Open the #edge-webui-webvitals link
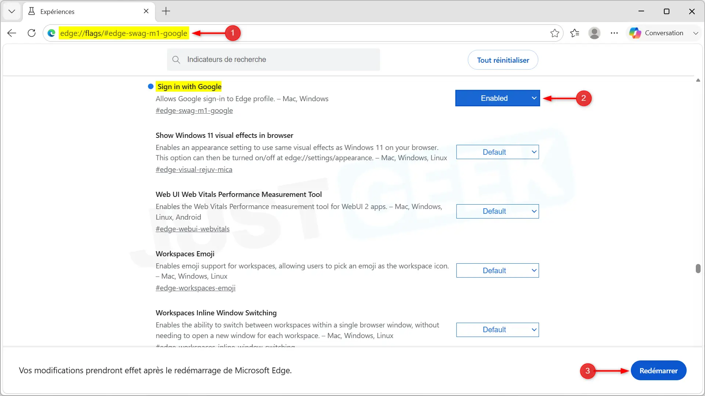Screen dimensions: 705x396 point(192,229)
